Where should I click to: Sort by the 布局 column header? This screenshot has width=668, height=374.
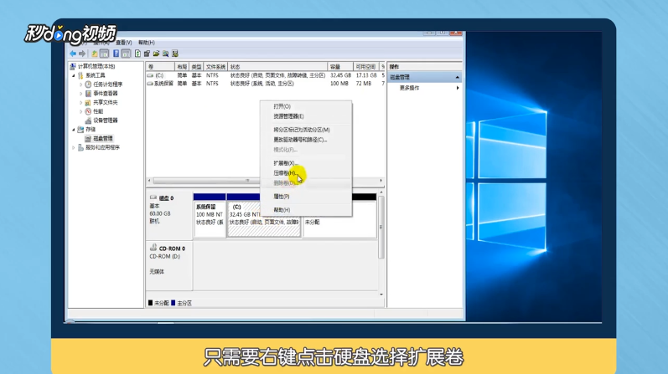(182, 67)
